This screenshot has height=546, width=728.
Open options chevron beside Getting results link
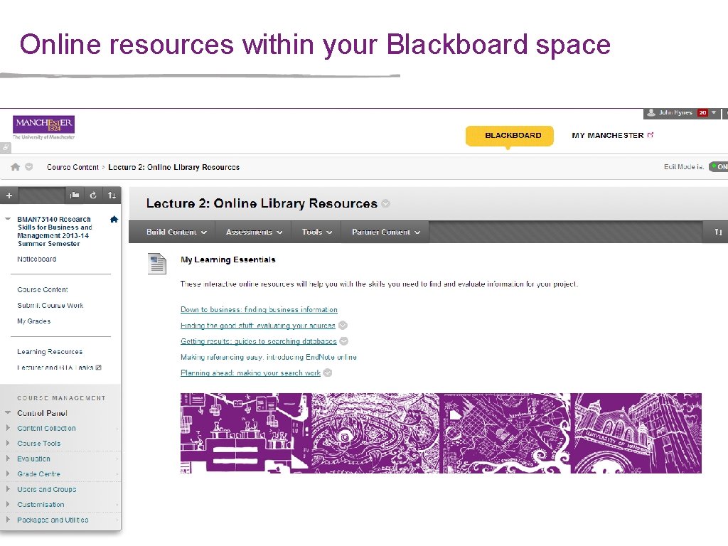point(343,341)
